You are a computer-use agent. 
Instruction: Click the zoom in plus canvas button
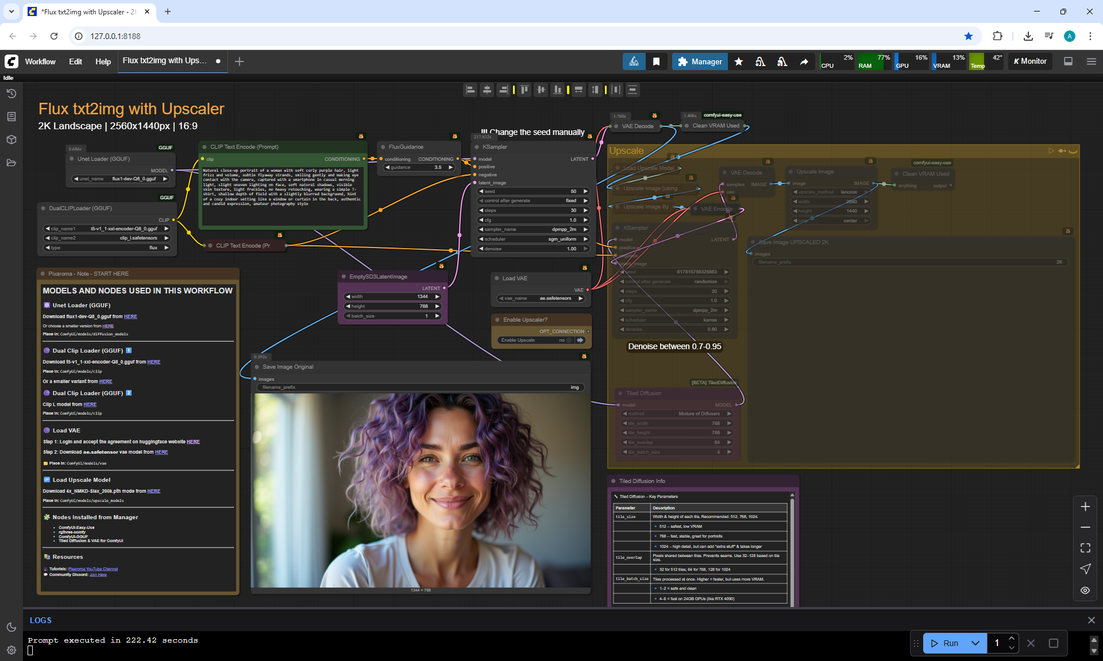tap(1085, 507)
